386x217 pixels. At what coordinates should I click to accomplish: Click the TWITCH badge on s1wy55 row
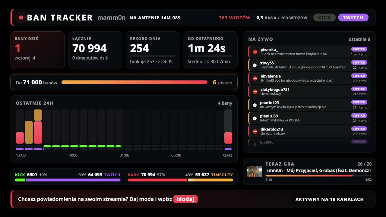359,62
